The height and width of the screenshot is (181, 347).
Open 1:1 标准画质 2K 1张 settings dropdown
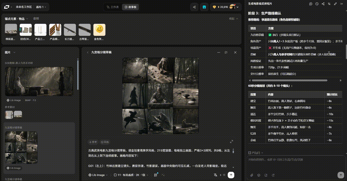coord(131,175)
